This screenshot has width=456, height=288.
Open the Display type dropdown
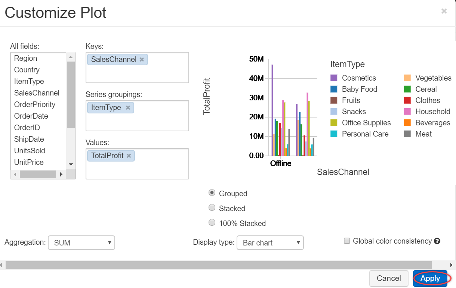click(270, 243)
